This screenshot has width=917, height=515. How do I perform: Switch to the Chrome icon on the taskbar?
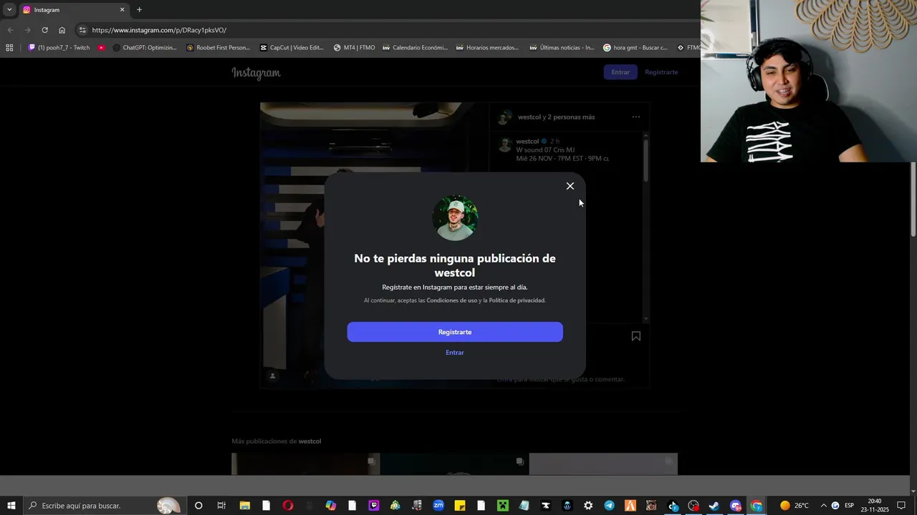pos(757,506)
